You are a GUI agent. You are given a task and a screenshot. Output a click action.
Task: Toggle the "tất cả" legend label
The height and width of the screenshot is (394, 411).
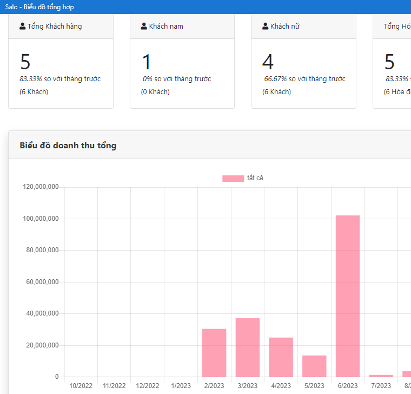point(255,178)
